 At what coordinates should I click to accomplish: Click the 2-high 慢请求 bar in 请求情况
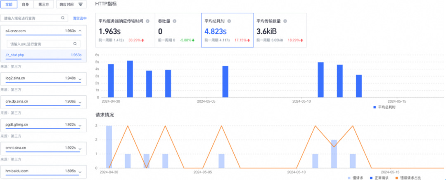point(334,154)
